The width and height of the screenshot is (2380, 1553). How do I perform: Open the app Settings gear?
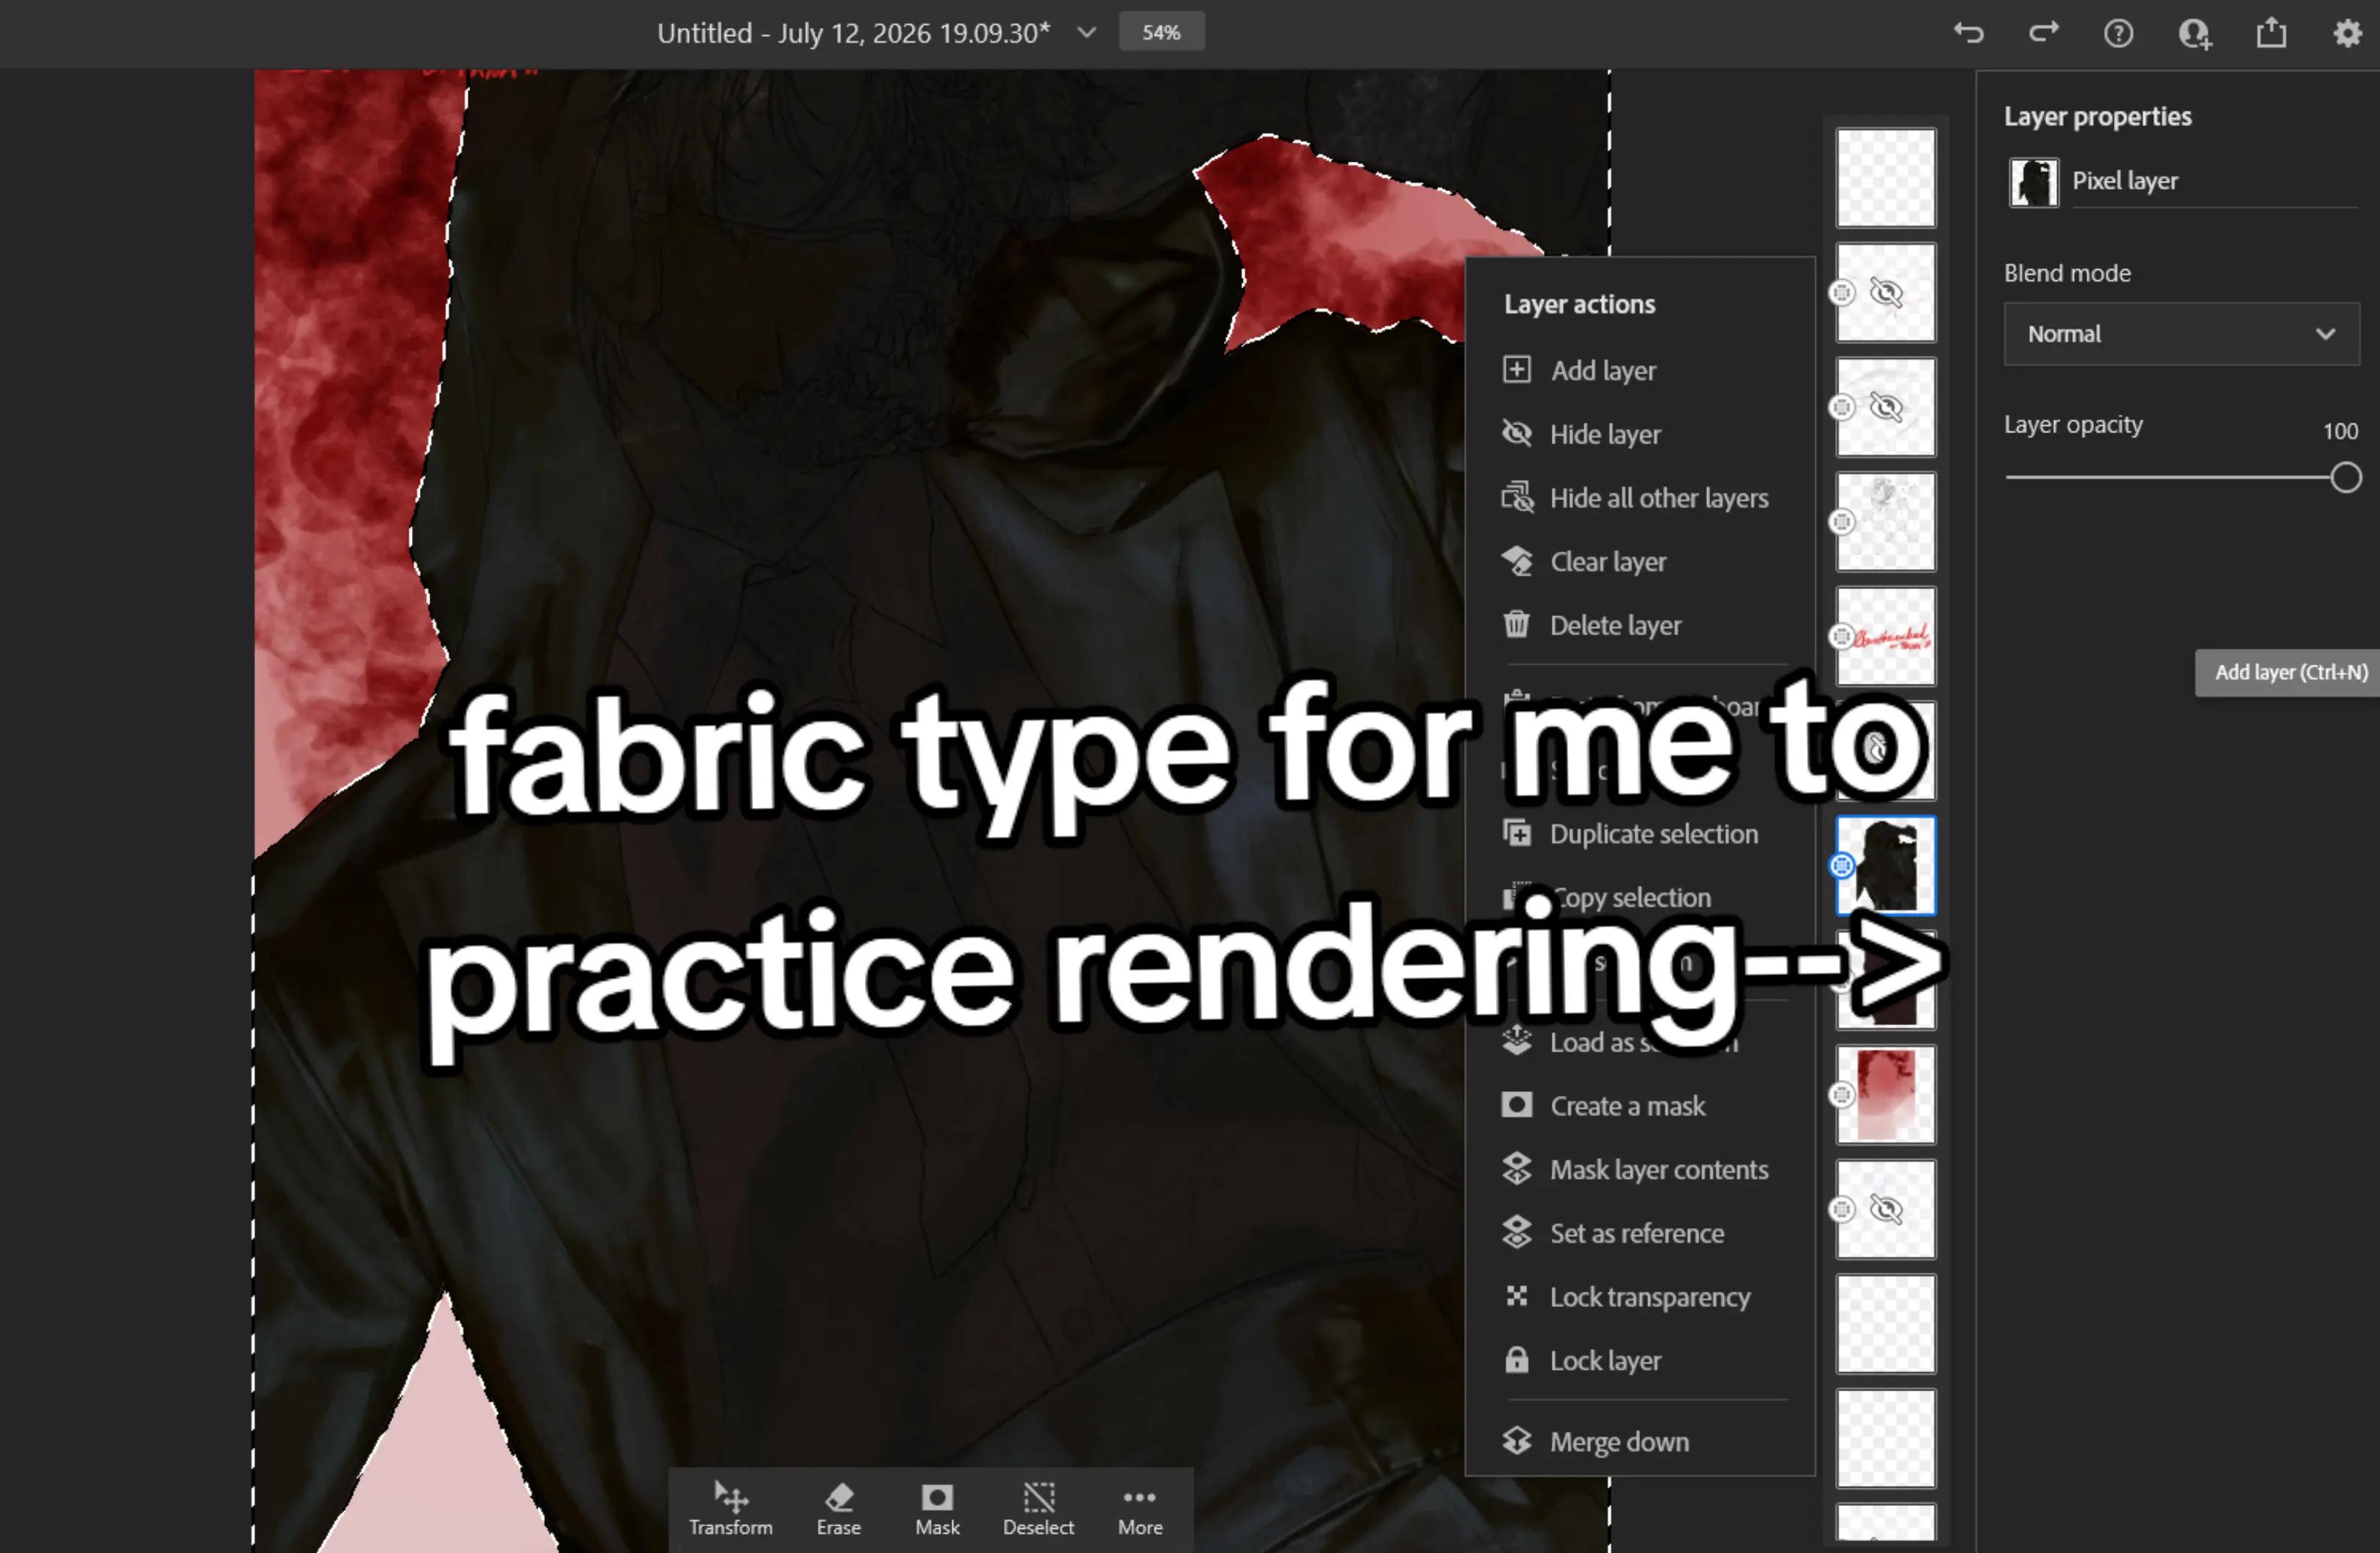(2347, 33)
